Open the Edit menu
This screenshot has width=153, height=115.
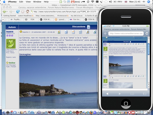(x=21, y=2)
